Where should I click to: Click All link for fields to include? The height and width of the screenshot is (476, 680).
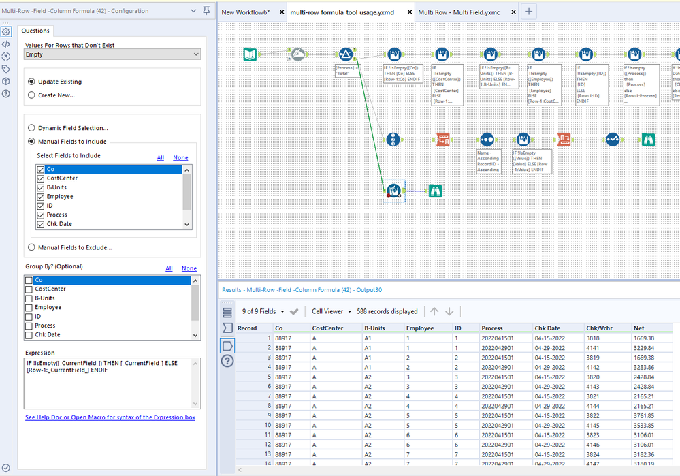(161, 158)
